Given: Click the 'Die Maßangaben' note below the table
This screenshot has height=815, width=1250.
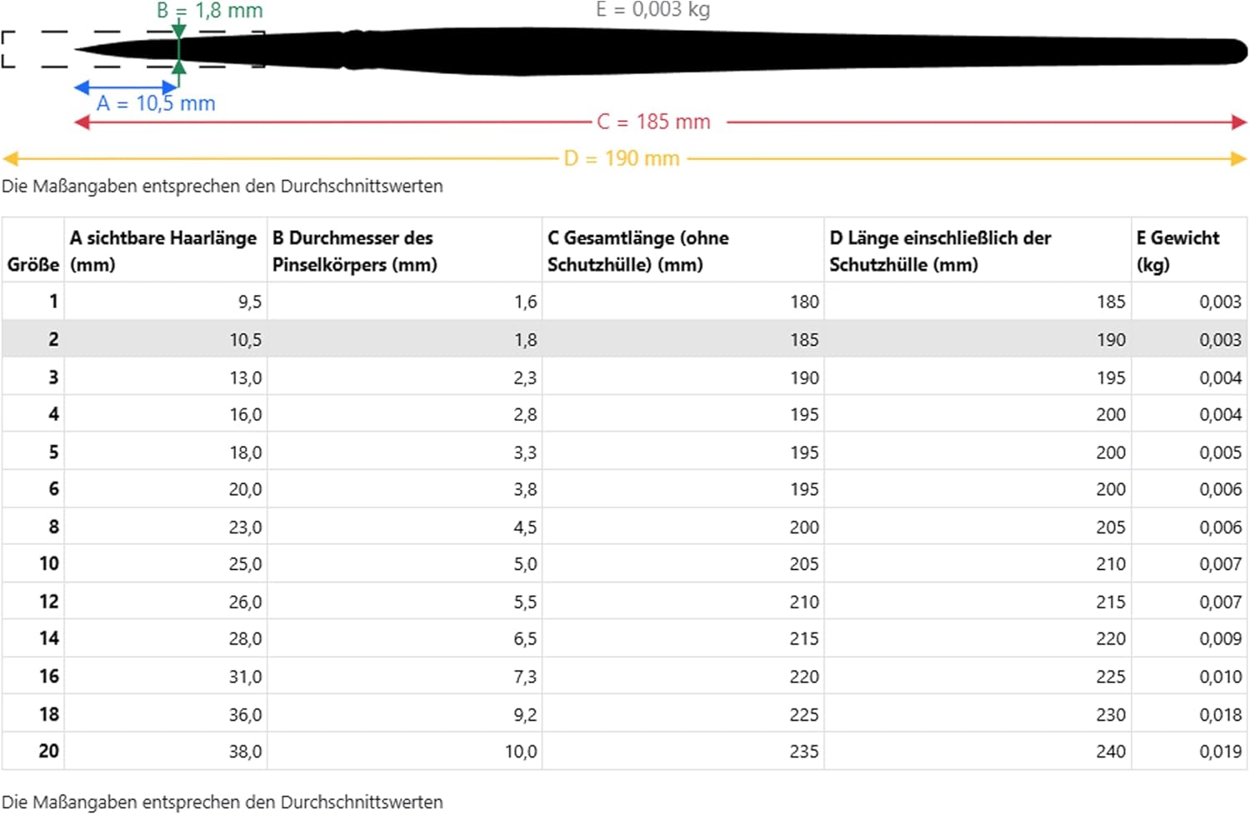Looking at the screenshot, I should pyautogui.click(x=222, y=802).
